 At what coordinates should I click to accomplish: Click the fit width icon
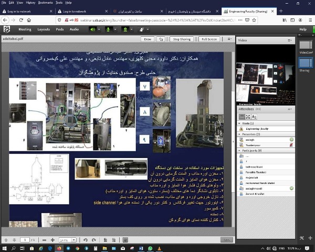tap(114, 240)
